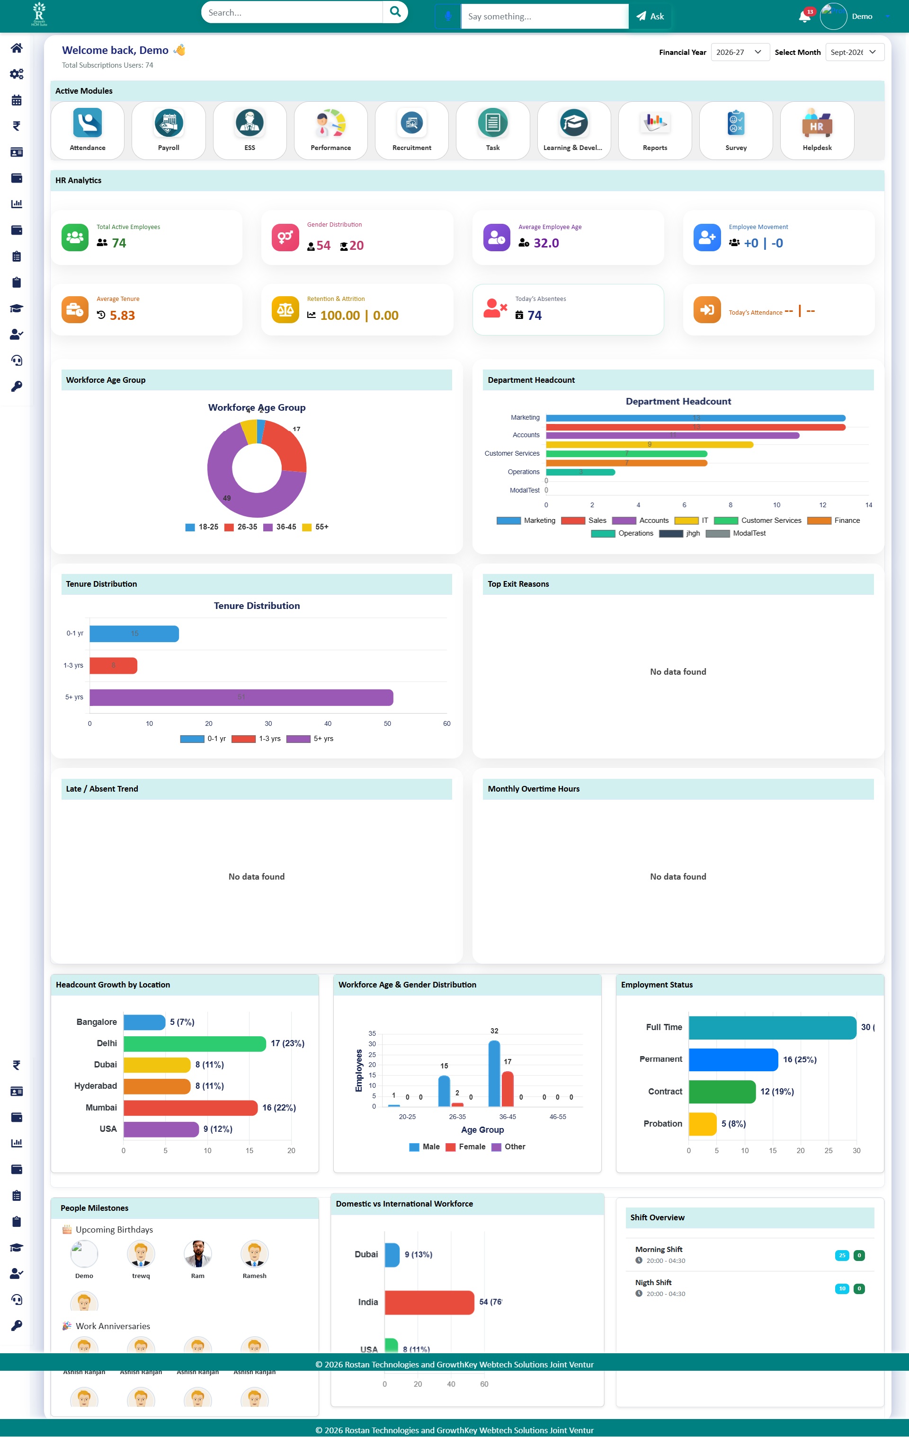Click Morning Shift blue count badge
The height and width of the screenshot is (1437, 909).
841,1255
